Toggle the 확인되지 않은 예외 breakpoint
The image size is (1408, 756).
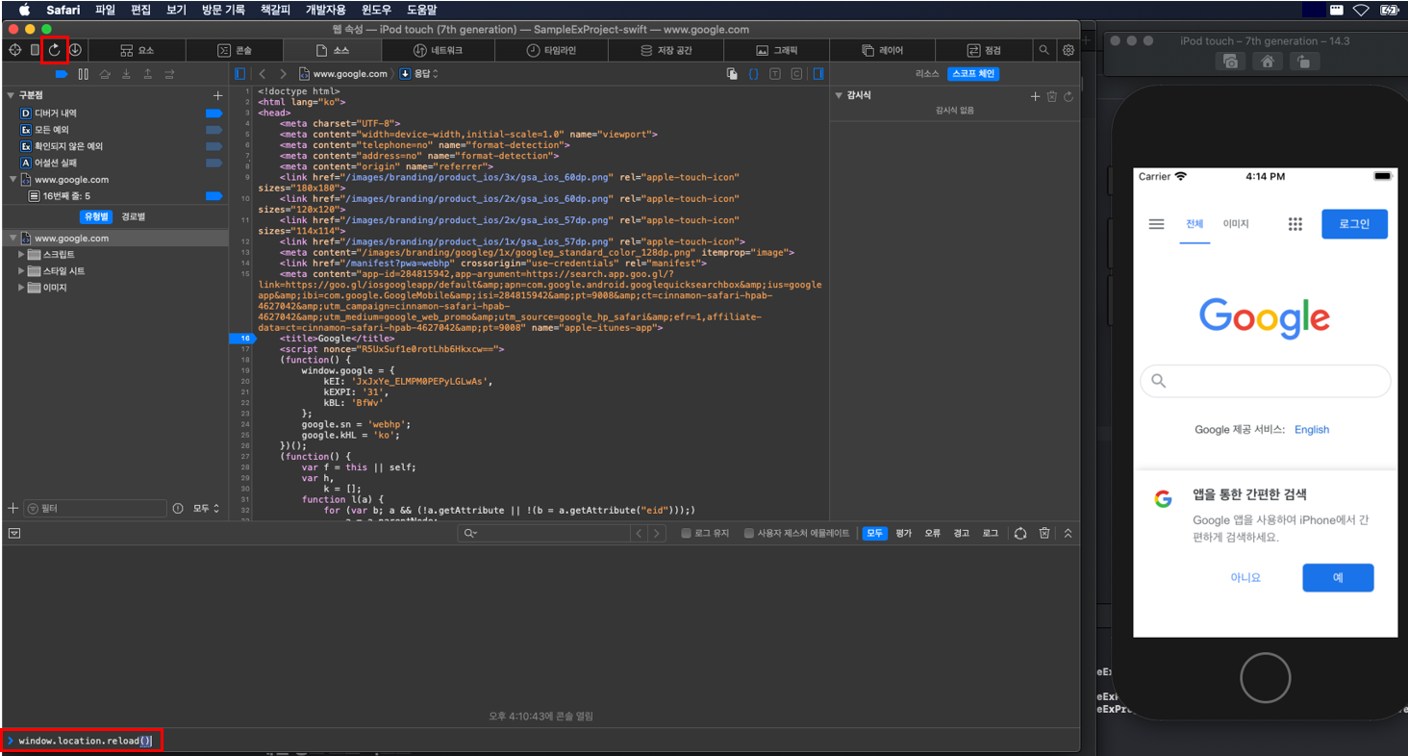coord(214,146)
